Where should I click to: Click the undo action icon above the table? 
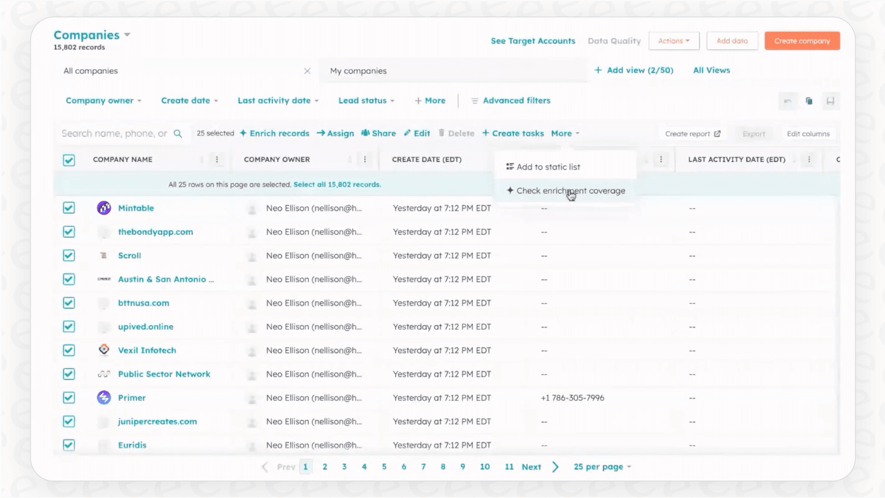coord(788,101)
